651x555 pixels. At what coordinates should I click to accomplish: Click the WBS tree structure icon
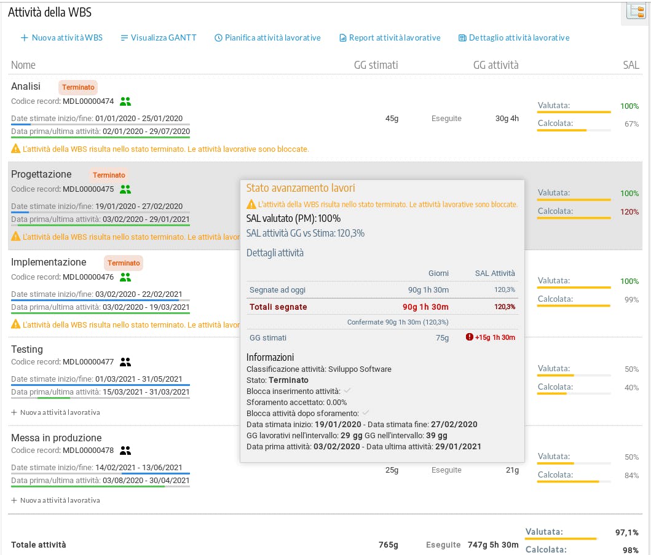click(x=636, y=10)
